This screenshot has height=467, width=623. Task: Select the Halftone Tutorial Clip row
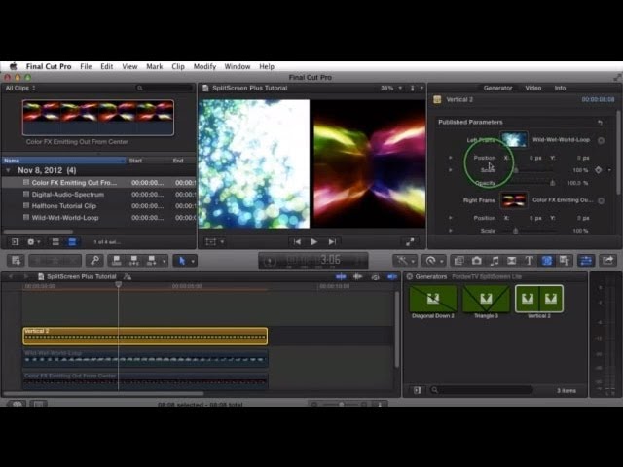tap(99, 205)
